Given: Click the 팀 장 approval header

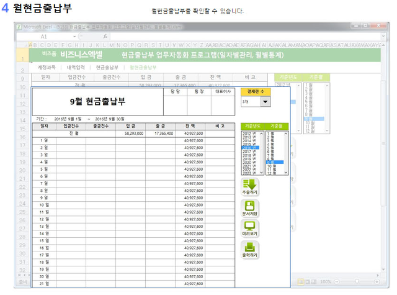Looking at the screenshot, I should click(x=199, y=91).
